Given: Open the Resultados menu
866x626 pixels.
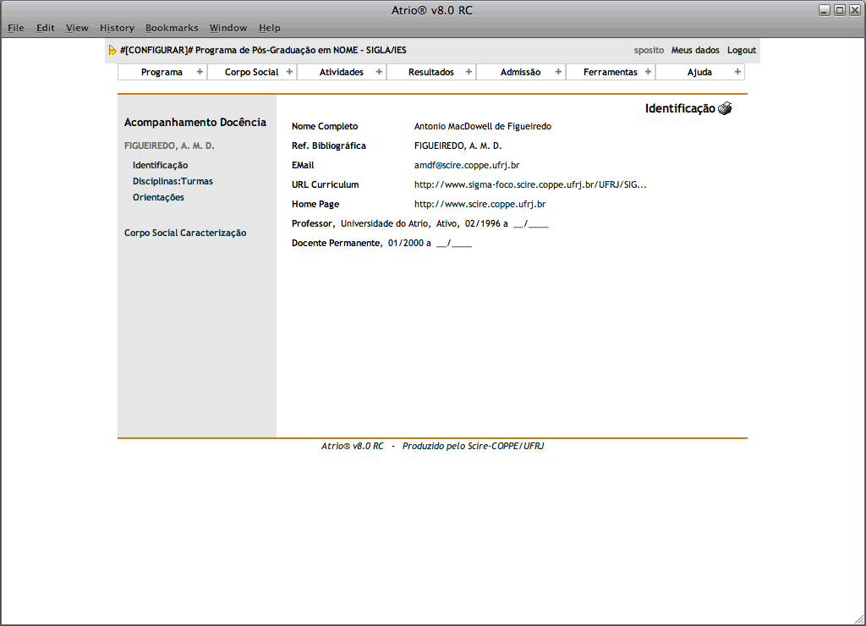Looking at the screenshot, I should point(430,72).
